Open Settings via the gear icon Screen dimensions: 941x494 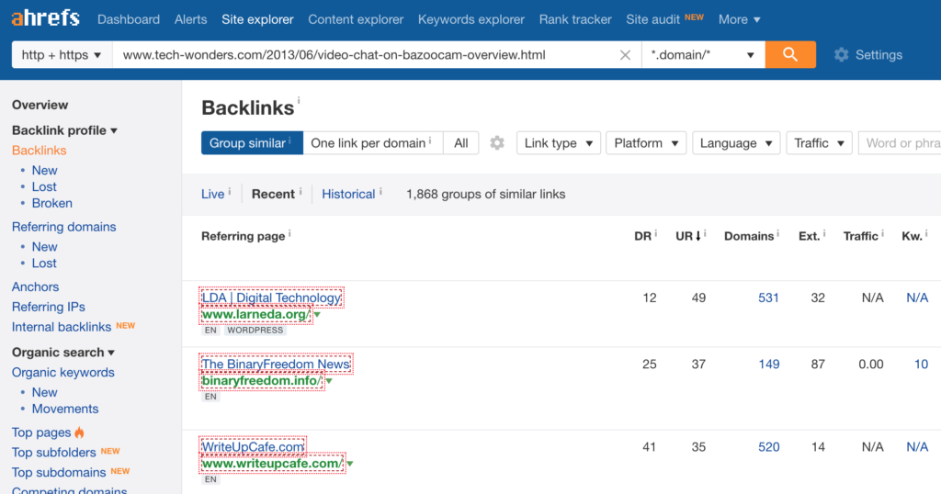click(842, 54)
